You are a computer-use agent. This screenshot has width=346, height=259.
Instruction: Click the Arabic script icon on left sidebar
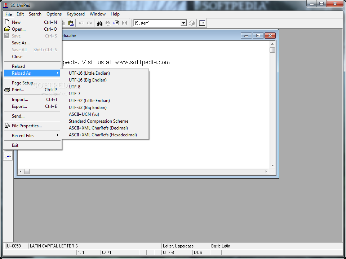pyautogui.click(x=8, y=156)
